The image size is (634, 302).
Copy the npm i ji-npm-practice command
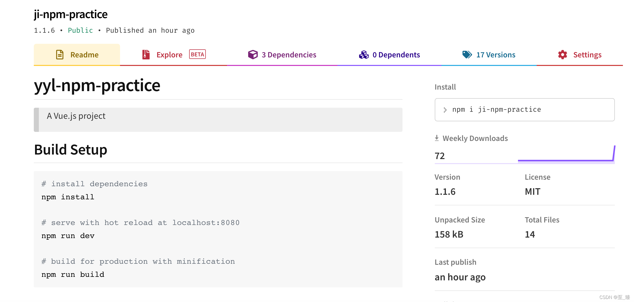coord(496,110)
